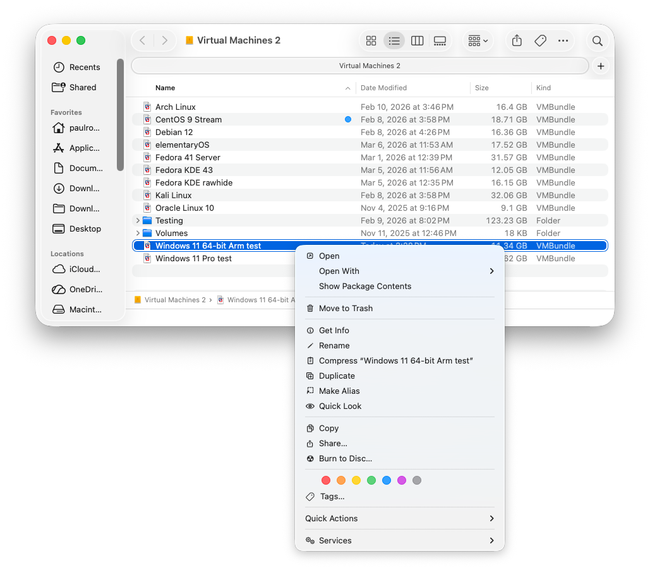Switch to list view
This screenshot has width=650, height=568.
394,40
